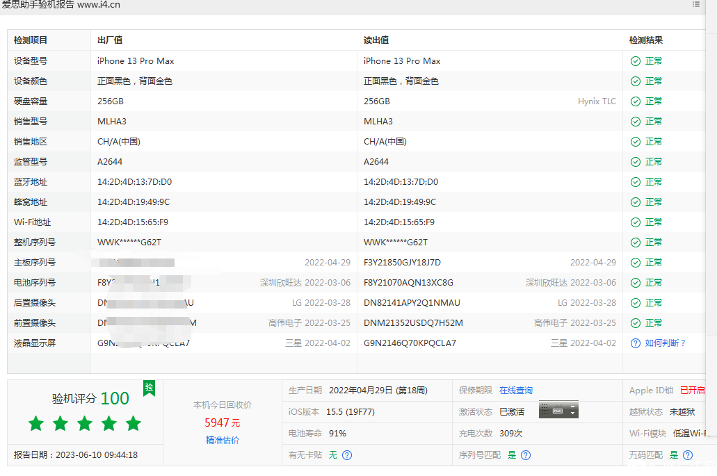Click the factory-value MLHA3 sales model cell
717x476 pixels.
[111, 122]
